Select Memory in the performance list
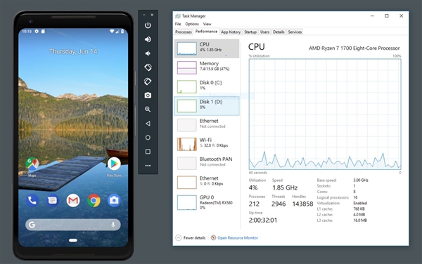This screenshot has height=264, width=422. point(207,67)
